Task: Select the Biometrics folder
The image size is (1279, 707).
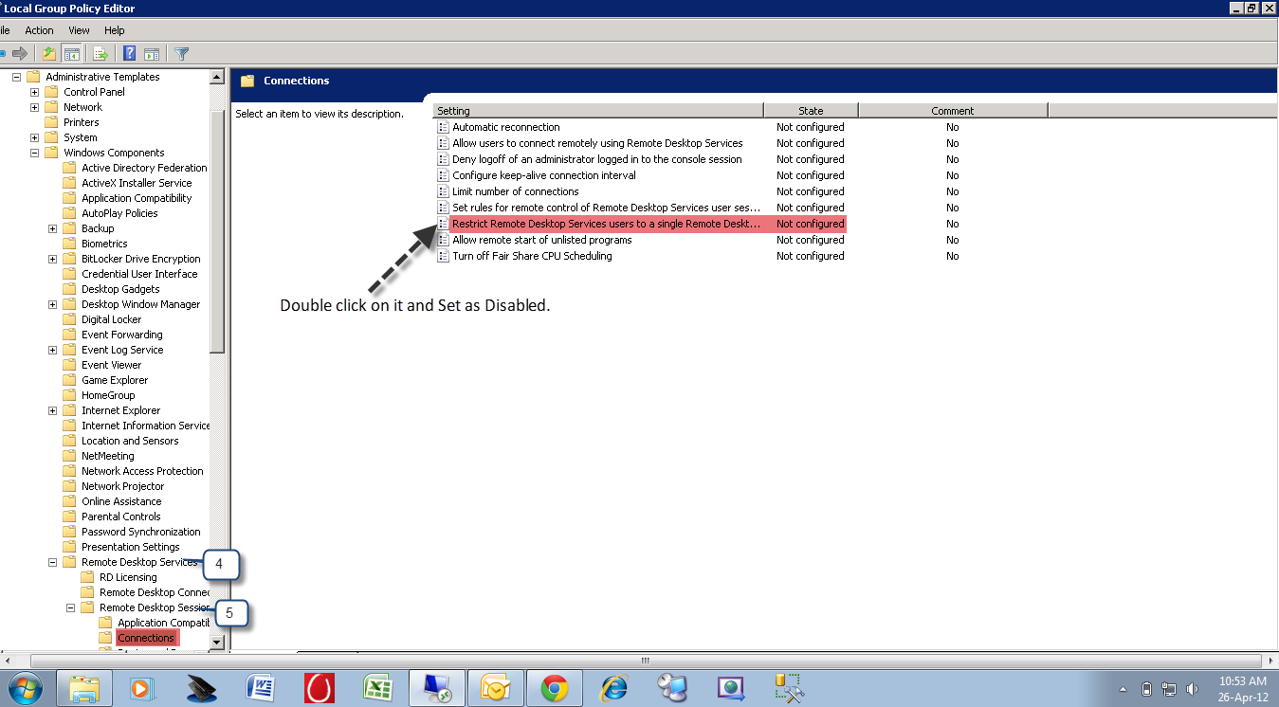Action: coord(104,244)
